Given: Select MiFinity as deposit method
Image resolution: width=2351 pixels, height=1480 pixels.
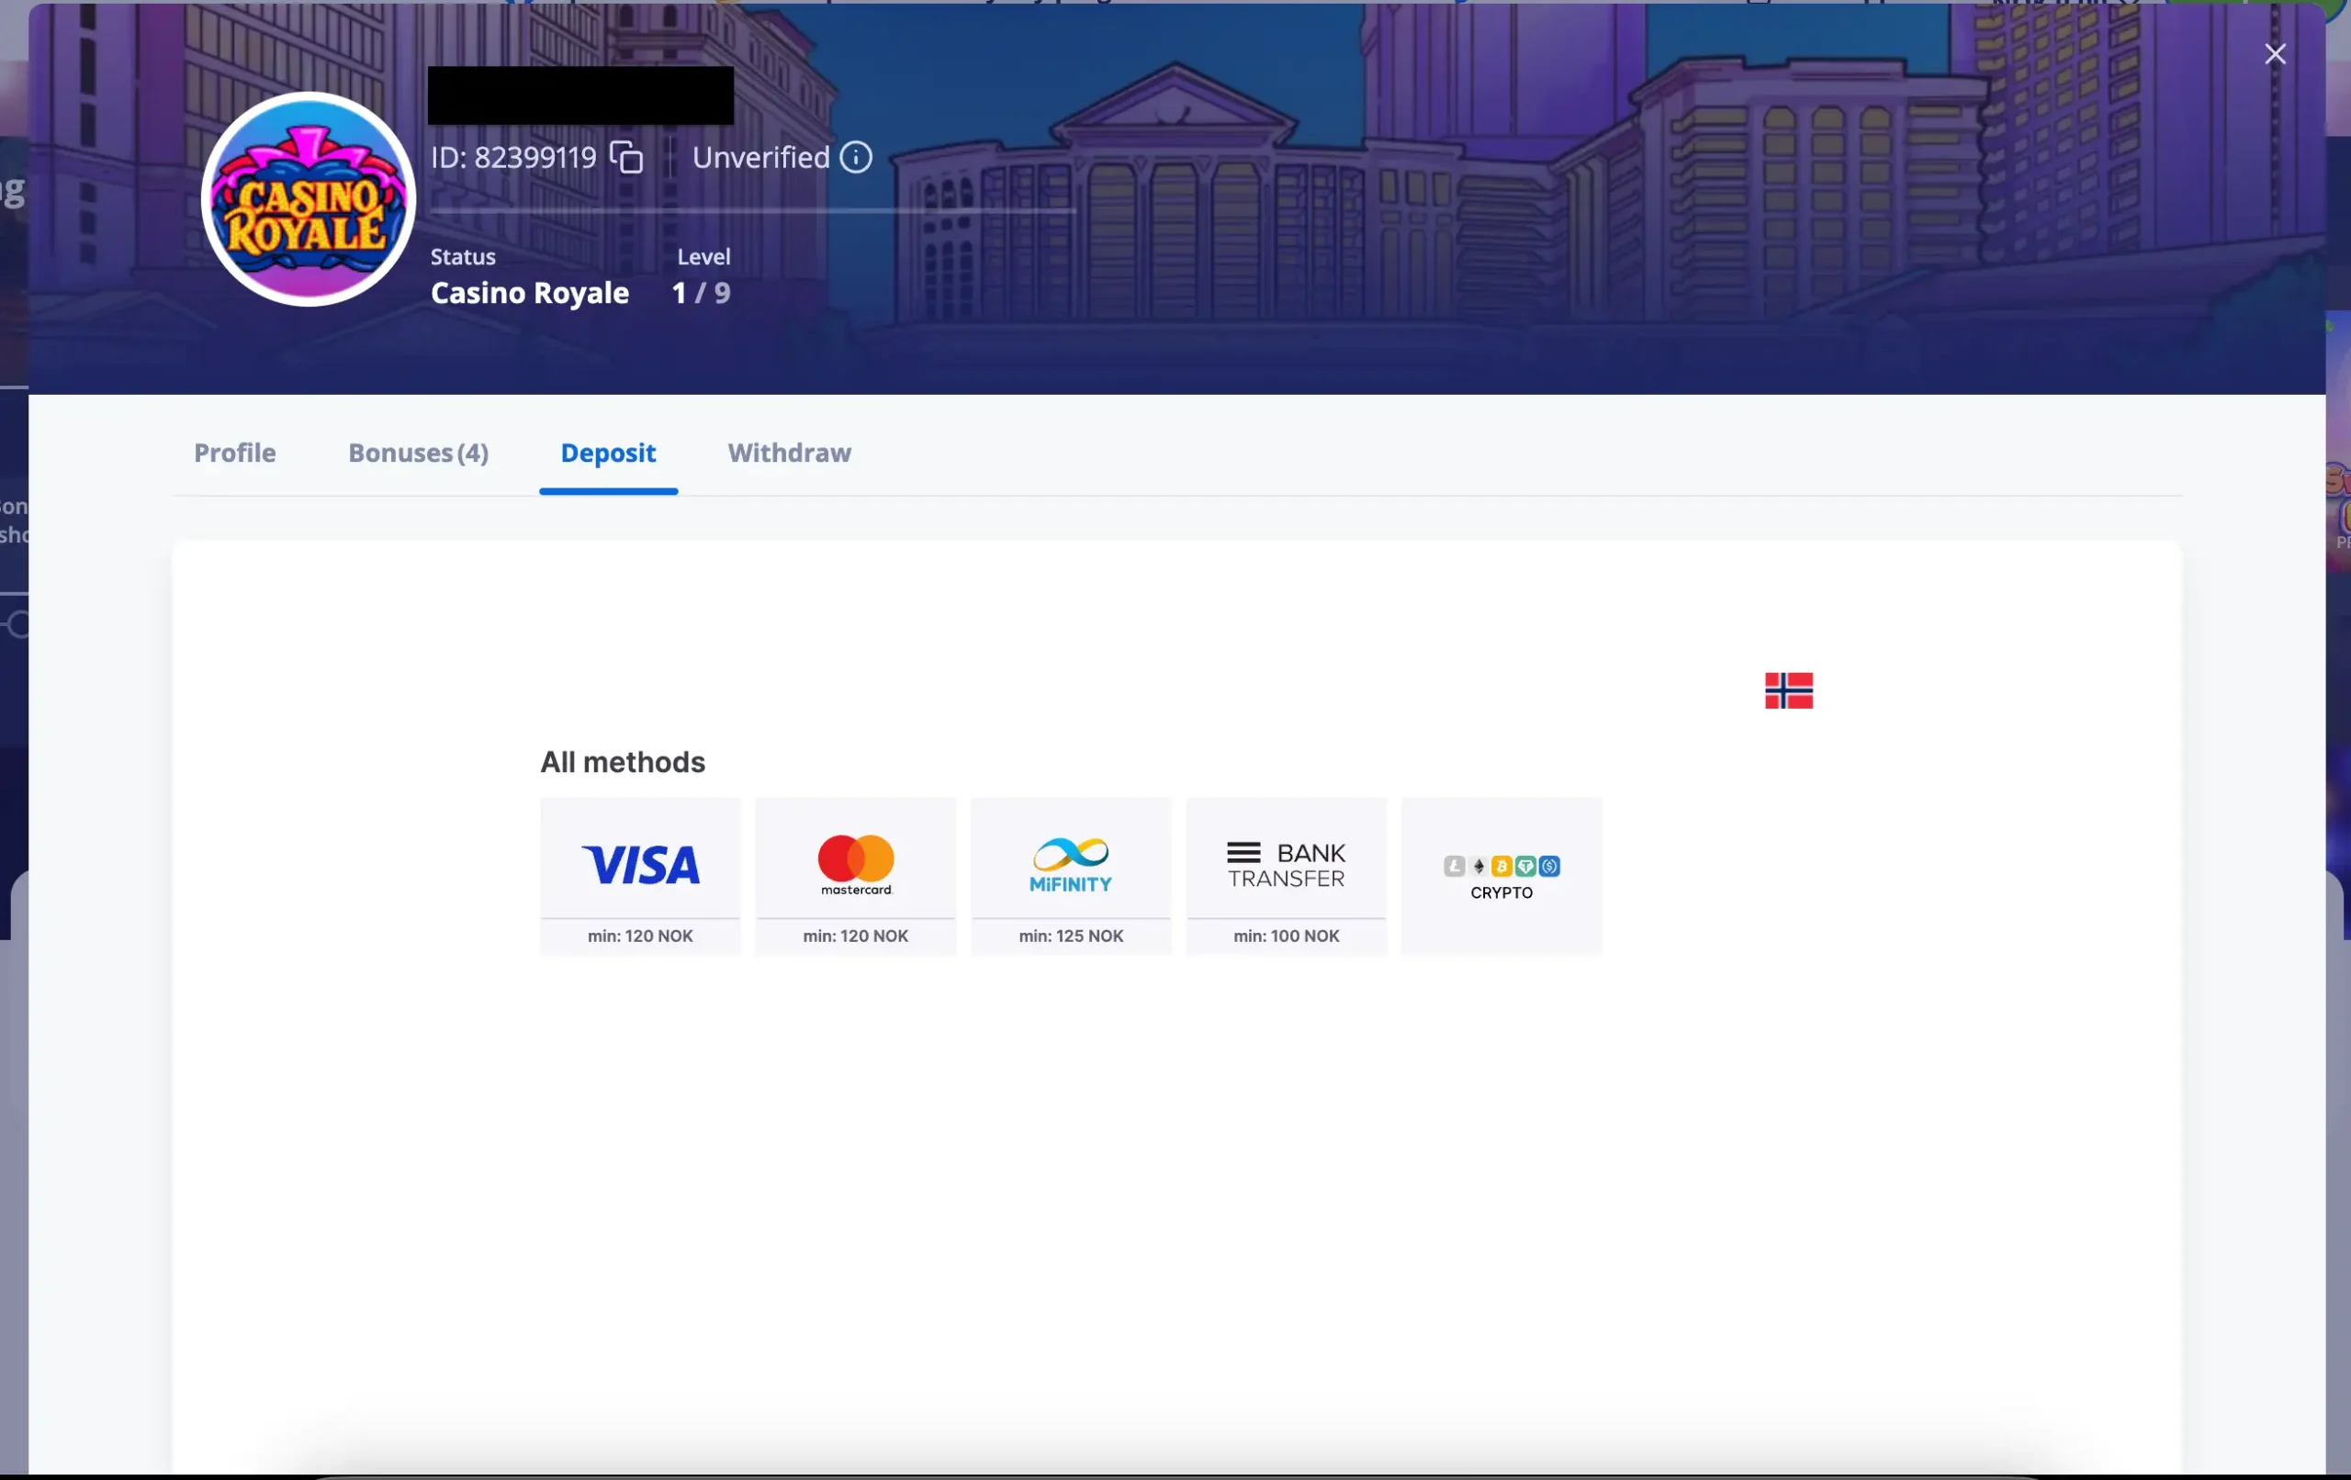Looking at the screenshot, I should click(1071, 876).
